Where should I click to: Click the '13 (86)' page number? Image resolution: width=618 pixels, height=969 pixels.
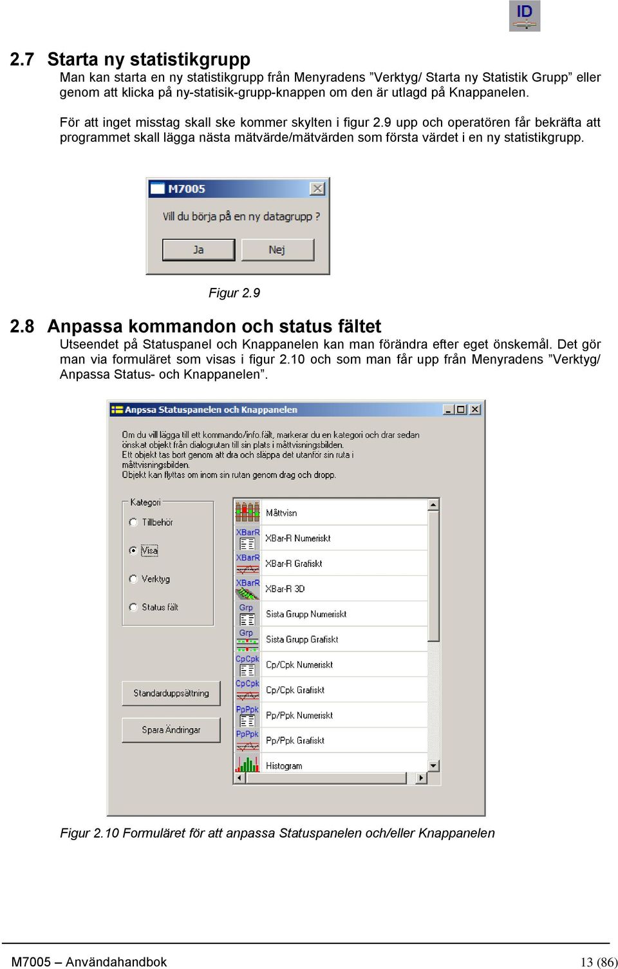599,962
